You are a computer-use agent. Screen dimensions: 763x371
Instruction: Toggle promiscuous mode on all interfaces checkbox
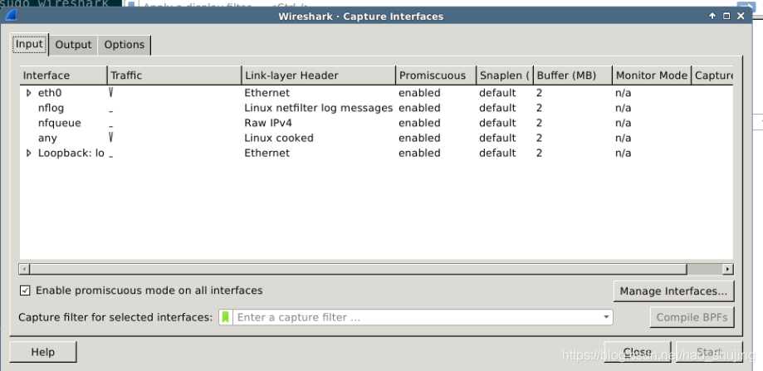click(25, 290)
